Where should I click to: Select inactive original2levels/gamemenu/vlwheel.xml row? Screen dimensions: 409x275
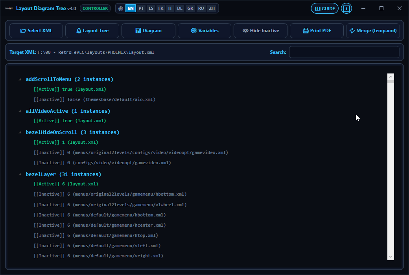pos(110,205)
